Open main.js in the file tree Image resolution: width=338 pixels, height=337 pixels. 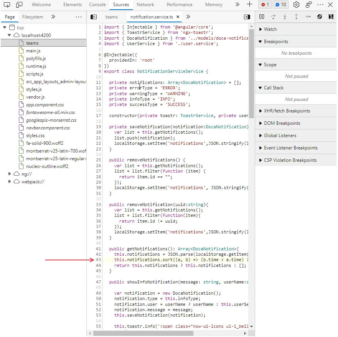[x=33, y=50]
